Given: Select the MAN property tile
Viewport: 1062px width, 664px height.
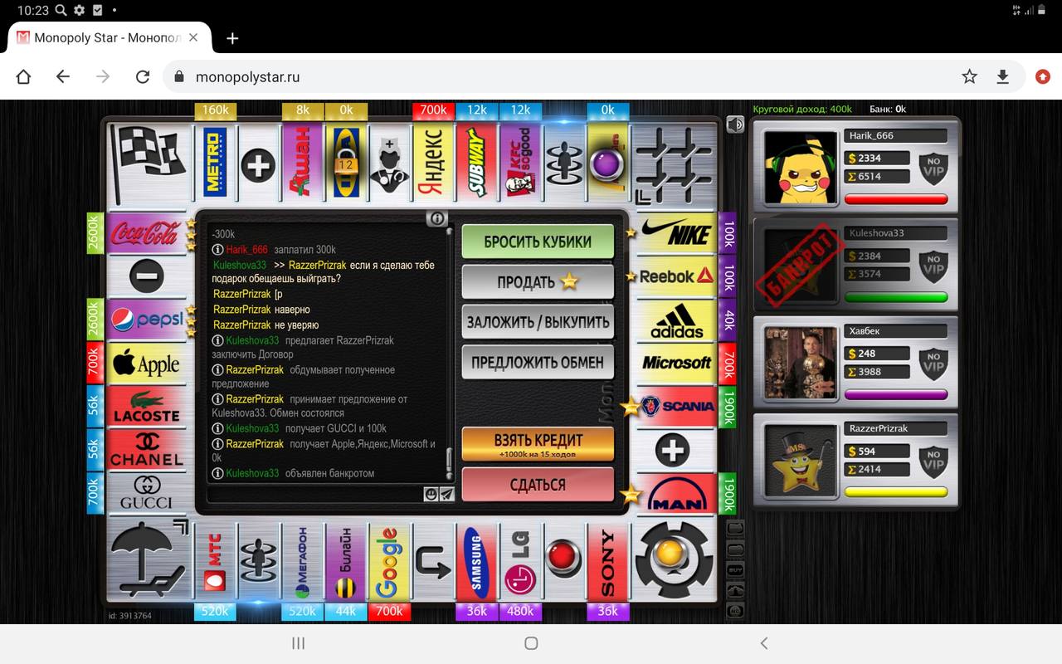Looking at the screenshot, I should click(677, 493).
